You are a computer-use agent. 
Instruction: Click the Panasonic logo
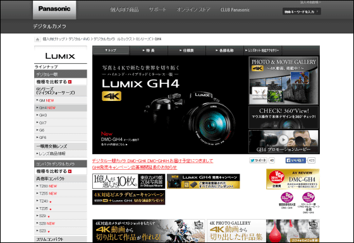[54, 9]
